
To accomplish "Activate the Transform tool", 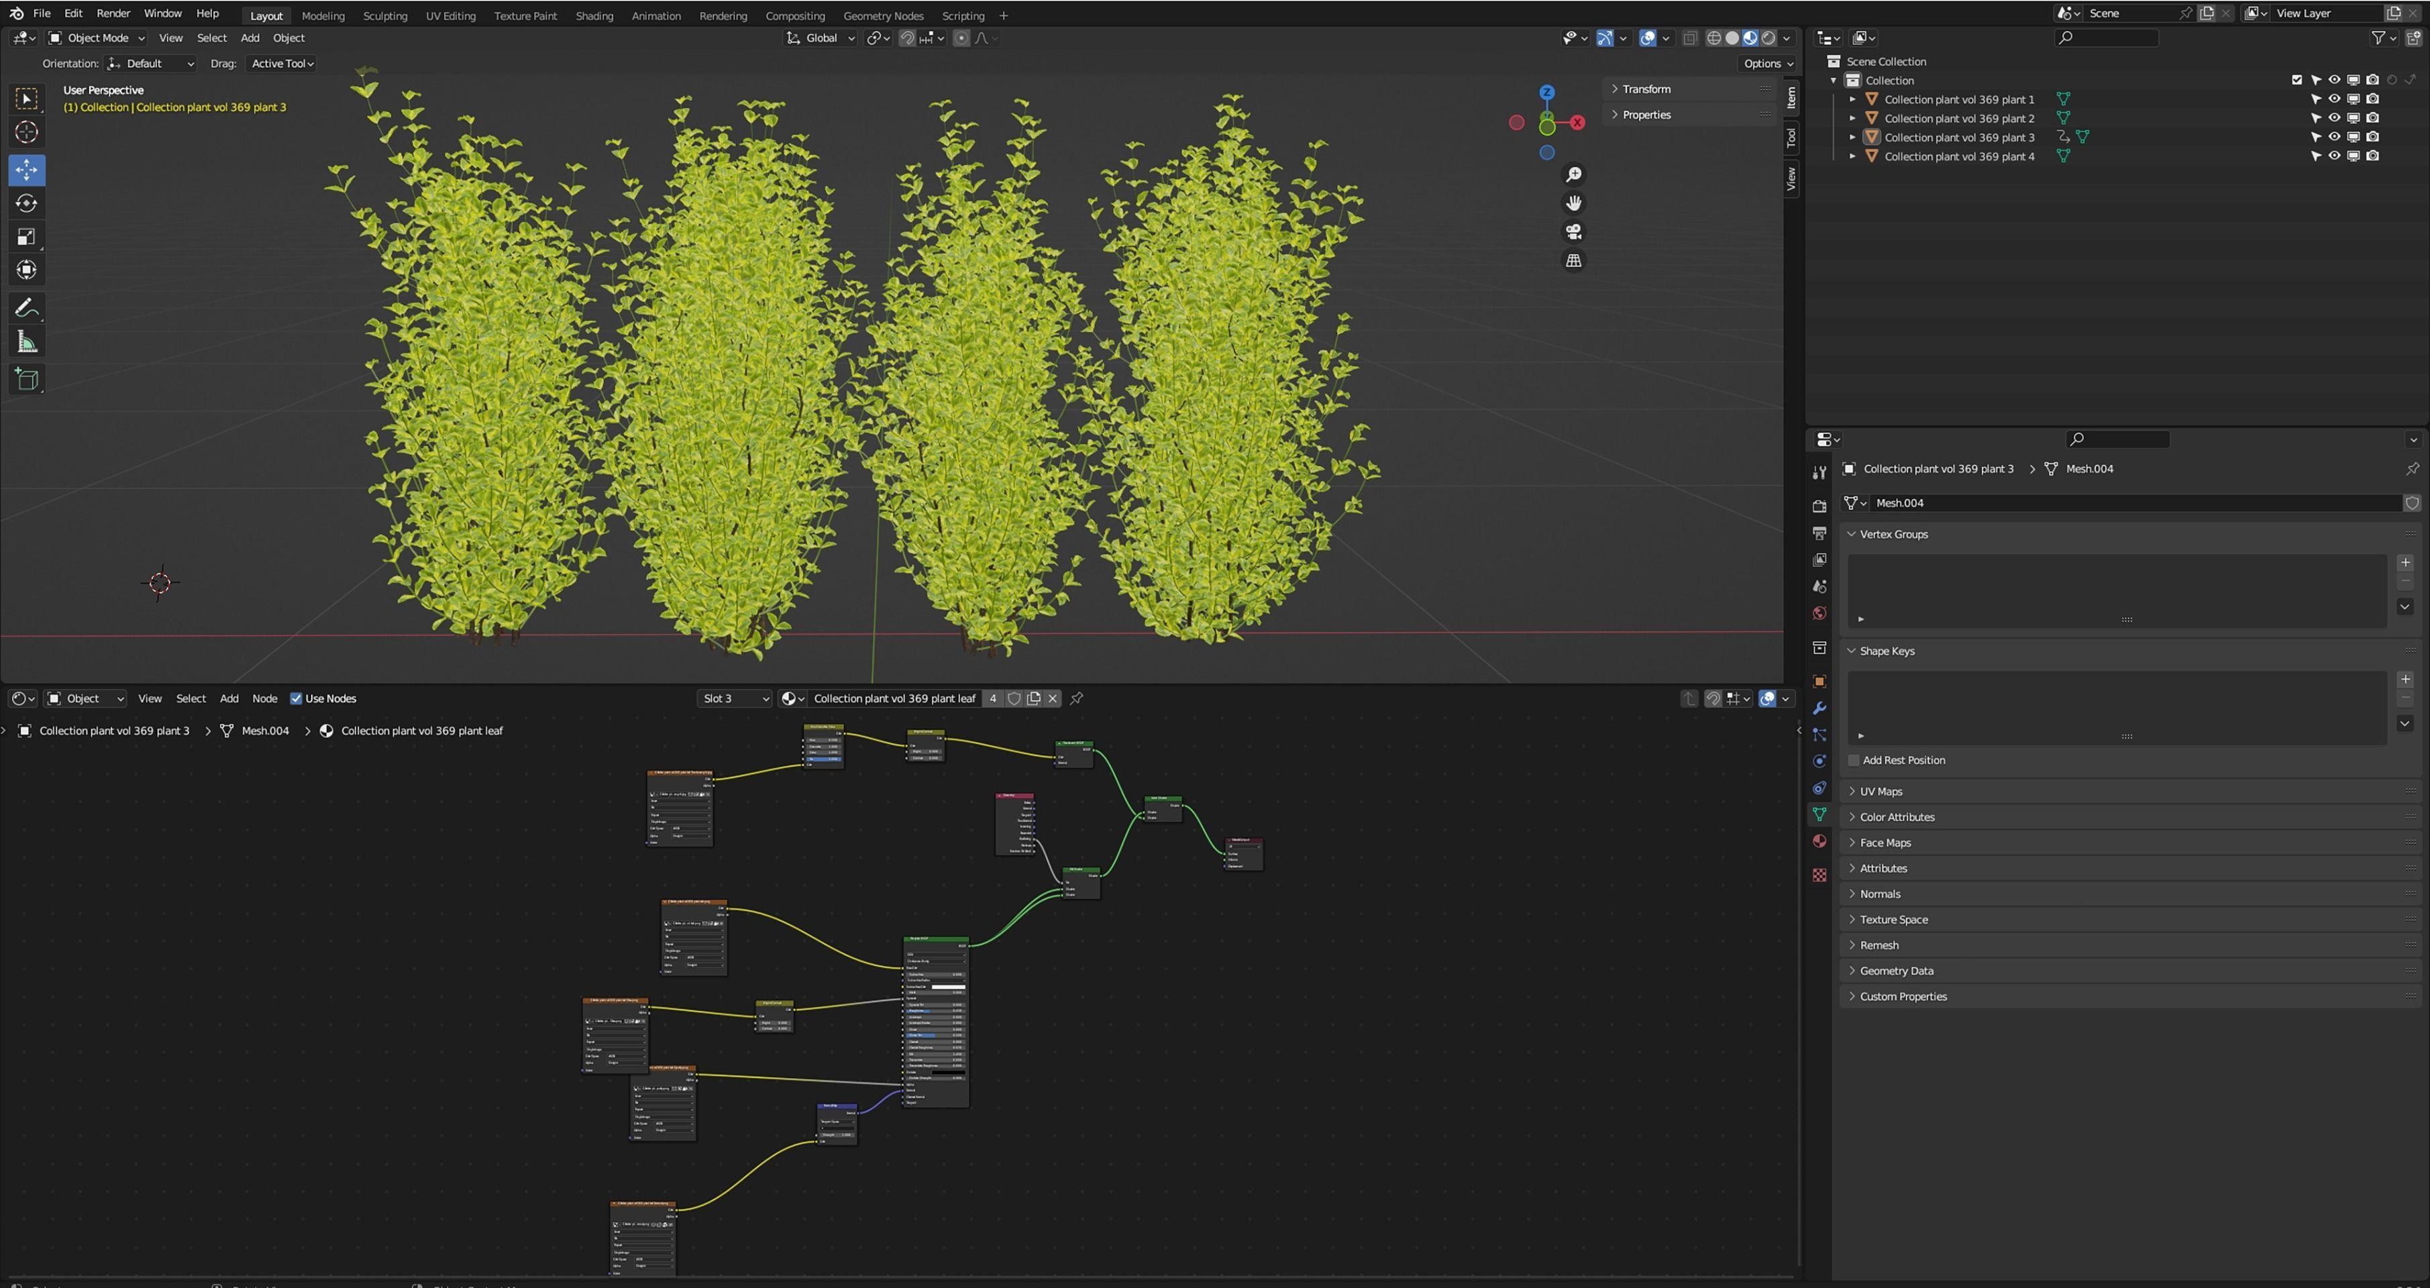I will point(26,270).
